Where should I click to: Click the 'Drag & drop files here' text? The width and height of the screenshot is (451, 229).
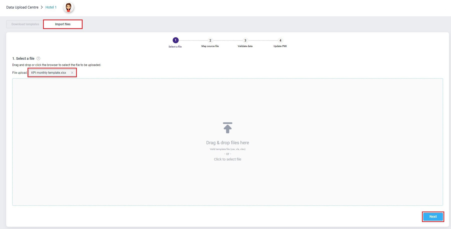[228, 143]
